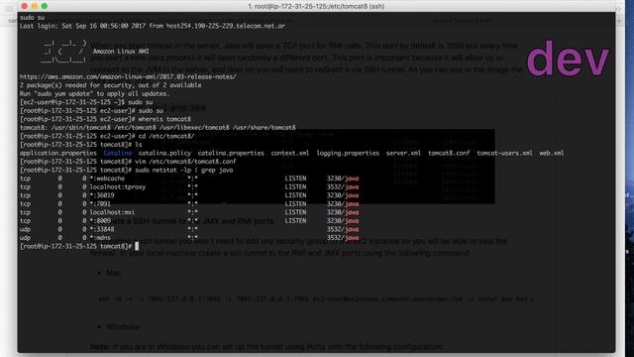Click the Amazon Linux AMI banner text
The width and height of the screenshot is (634, 357).
(121, 52)
